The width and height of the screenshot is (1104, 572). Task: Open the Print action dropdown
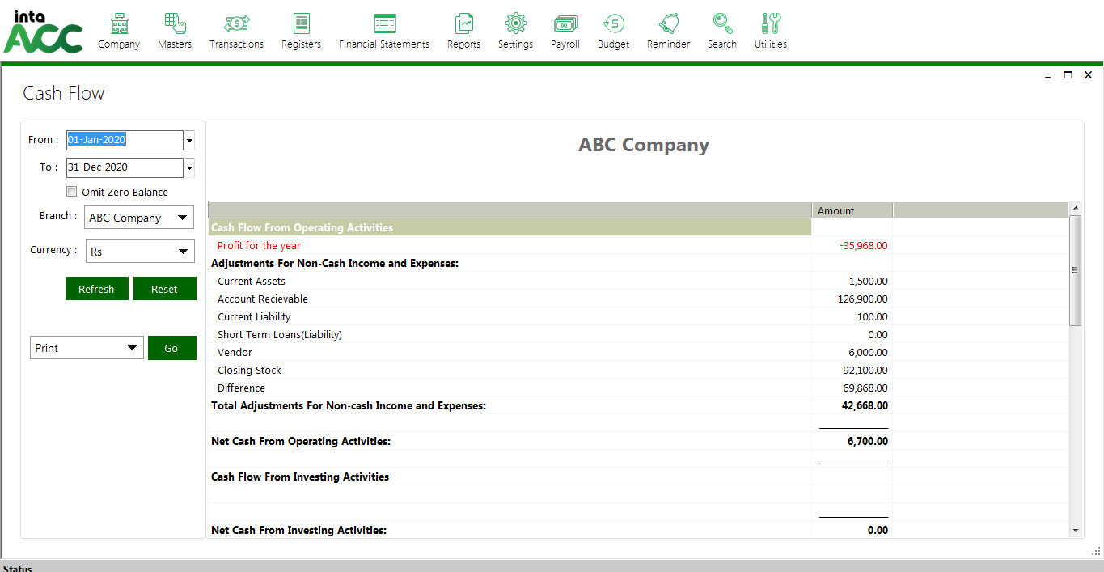pyautogui.click(x=87, y=348)
